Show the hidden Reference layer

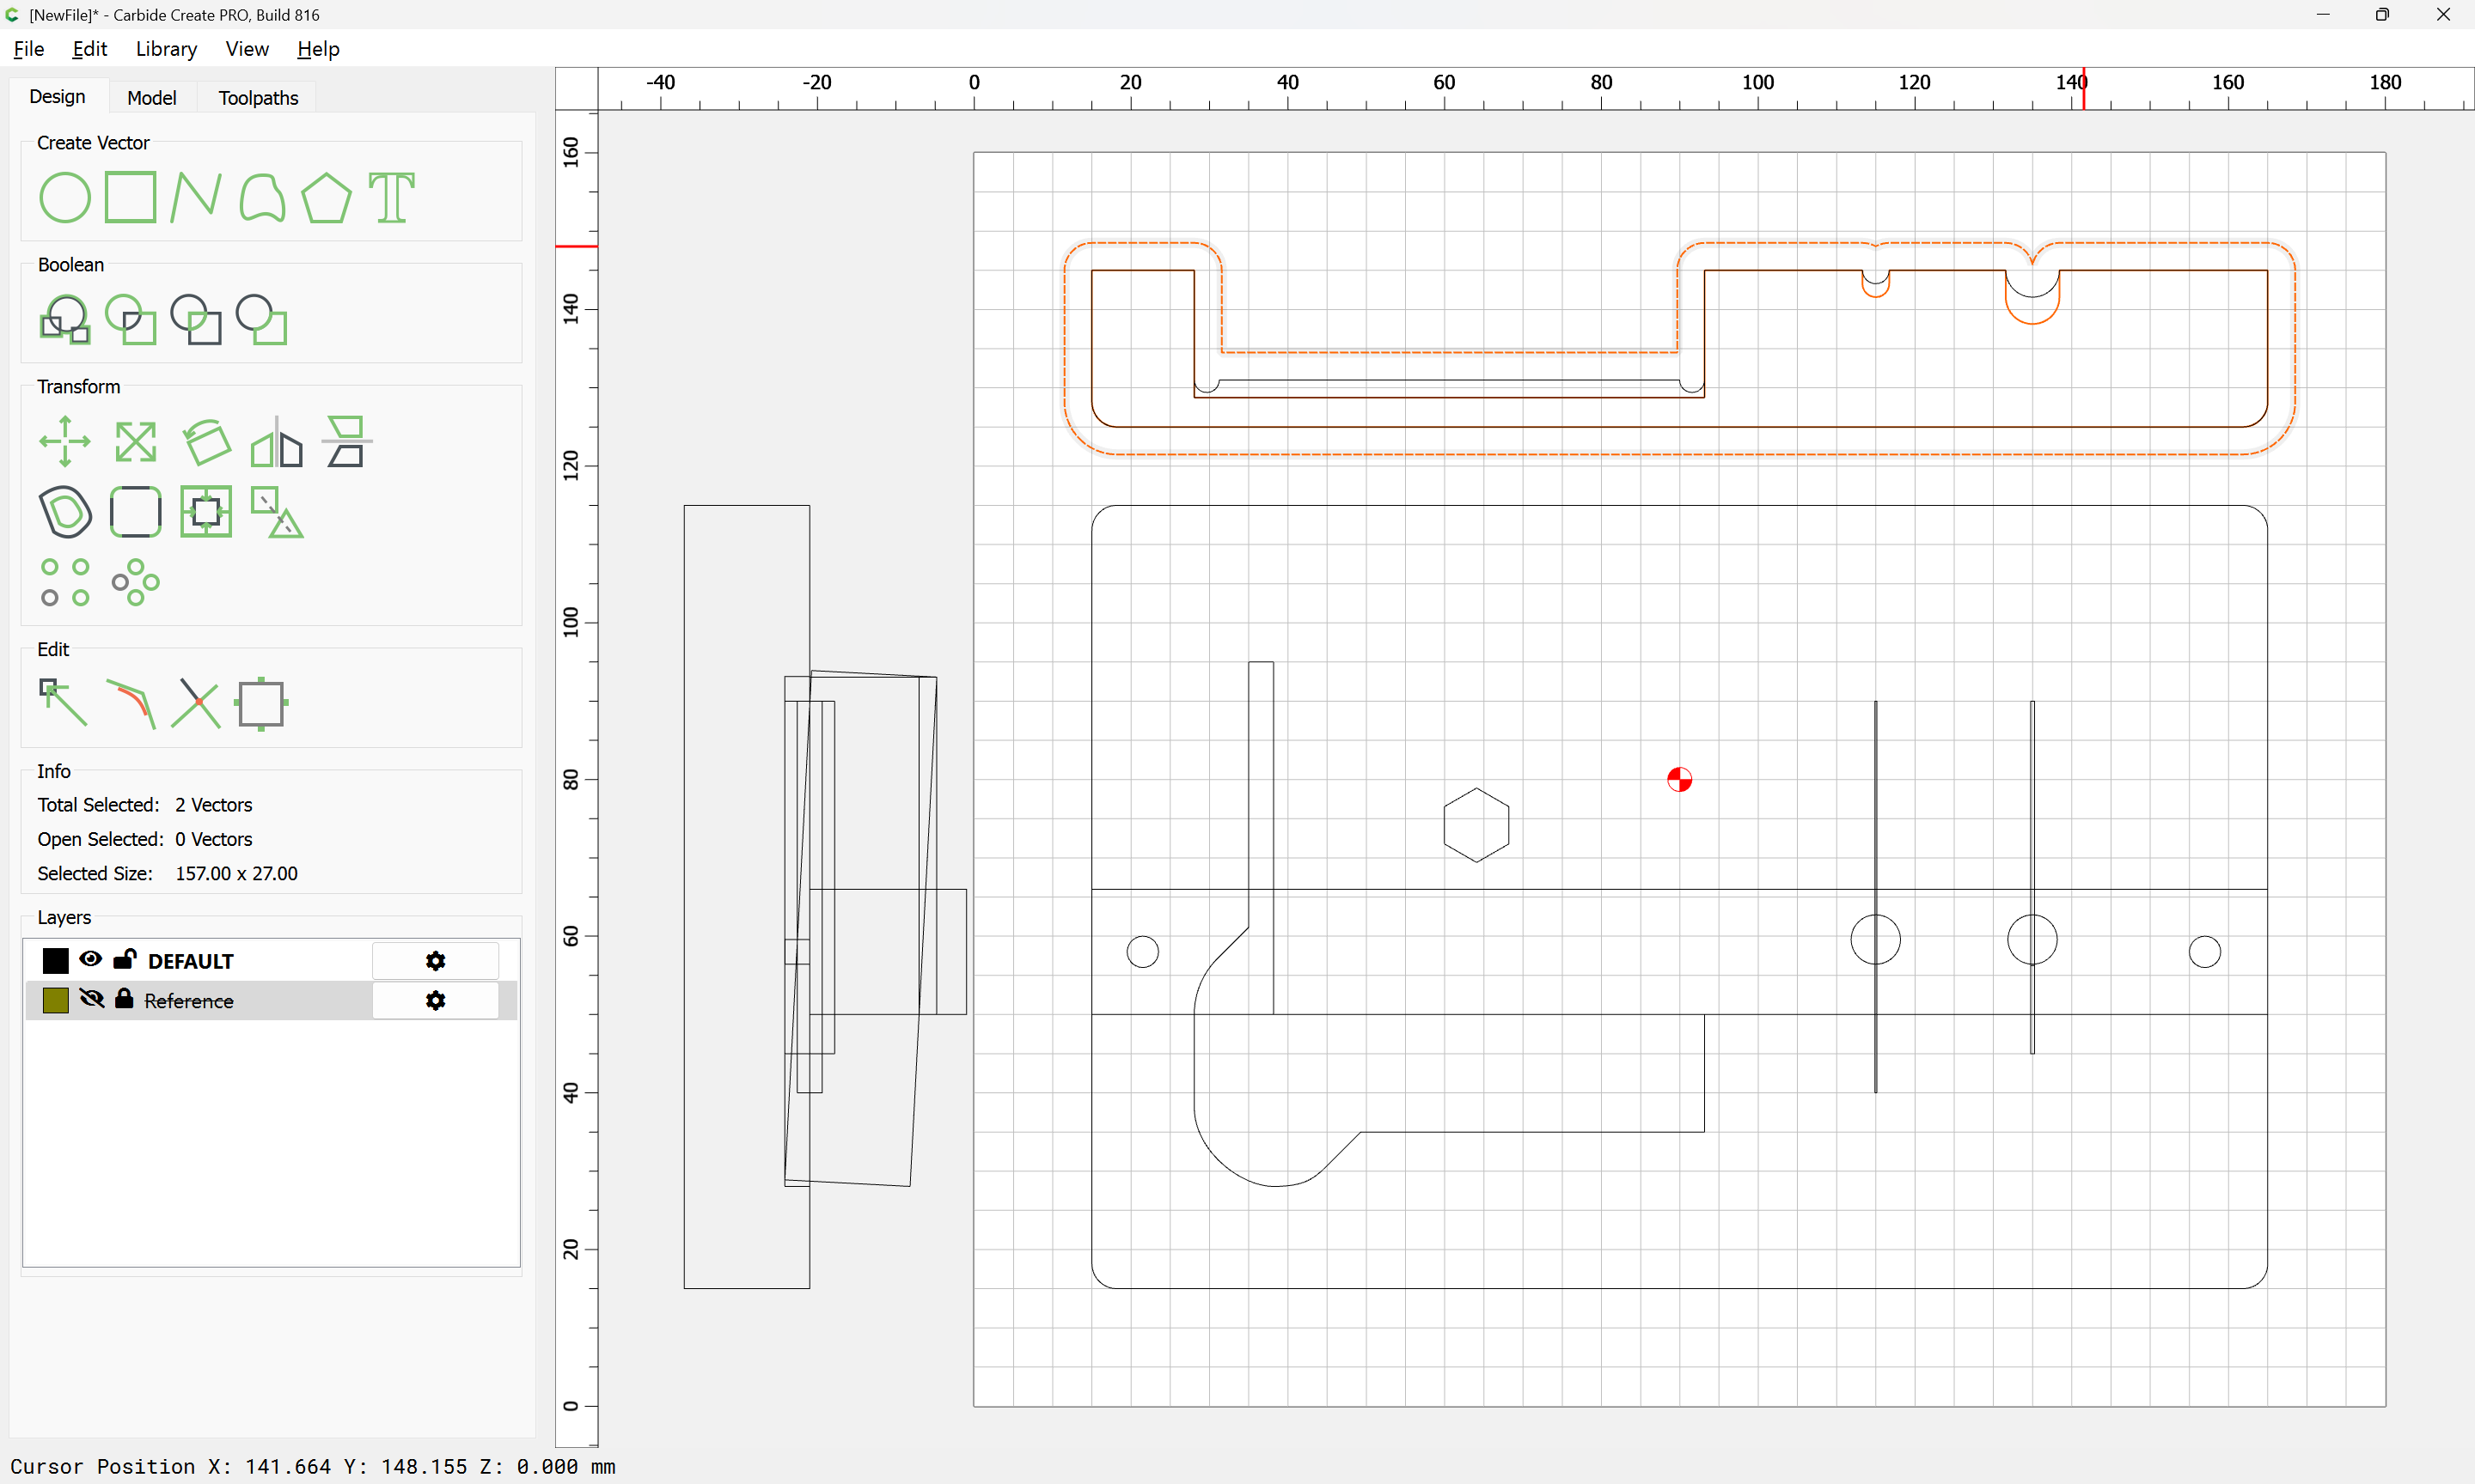[x=91, y=999]
